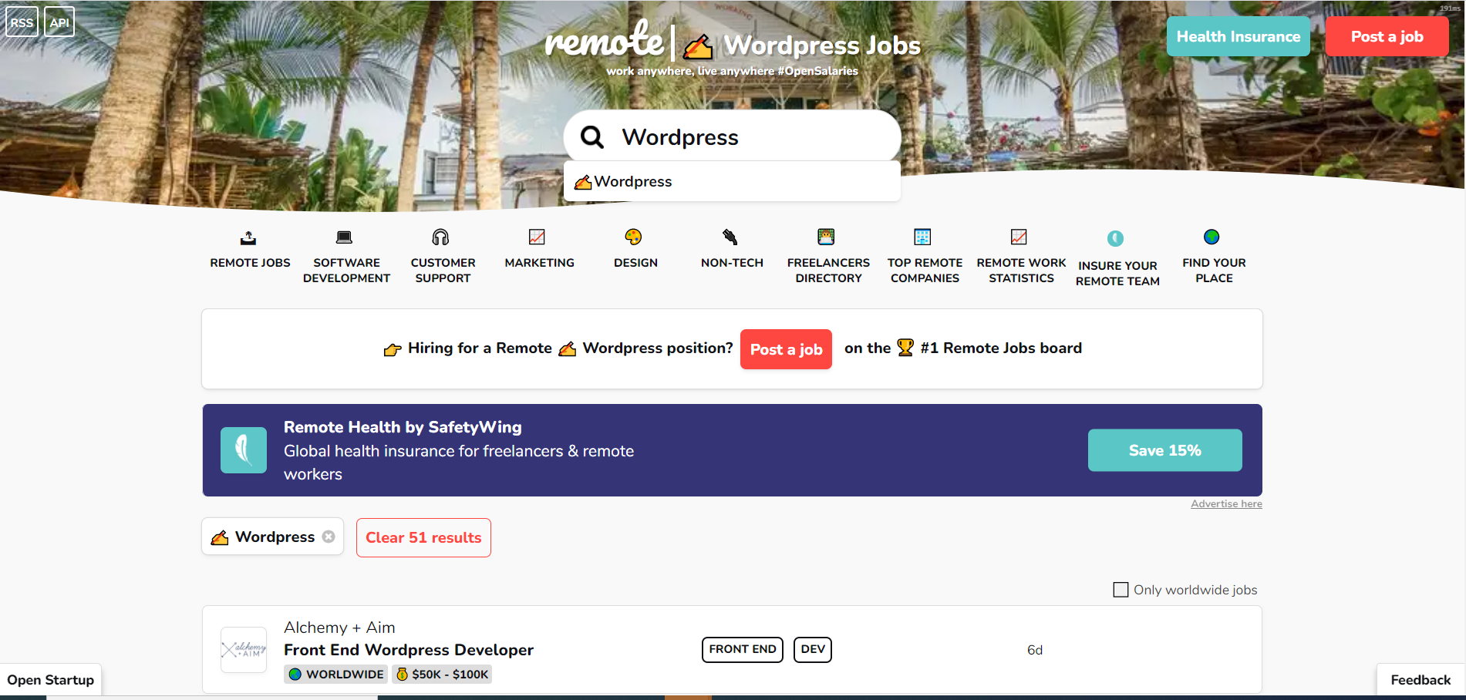Open the Advertise here link
This screenshot has width=1466, height=700.
pyautogui.click(x=1226, y=504)
